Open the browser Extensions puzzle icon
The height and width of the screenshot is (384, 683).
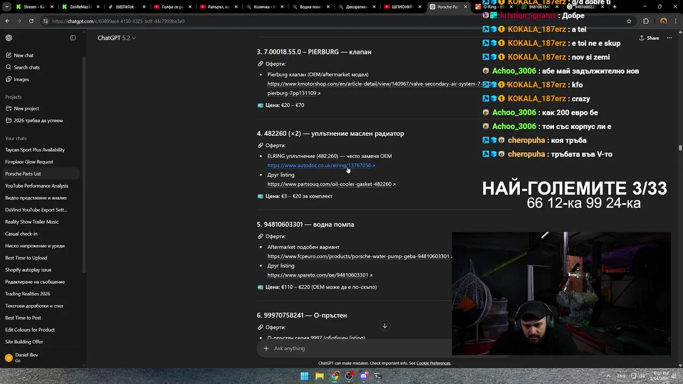646,21
